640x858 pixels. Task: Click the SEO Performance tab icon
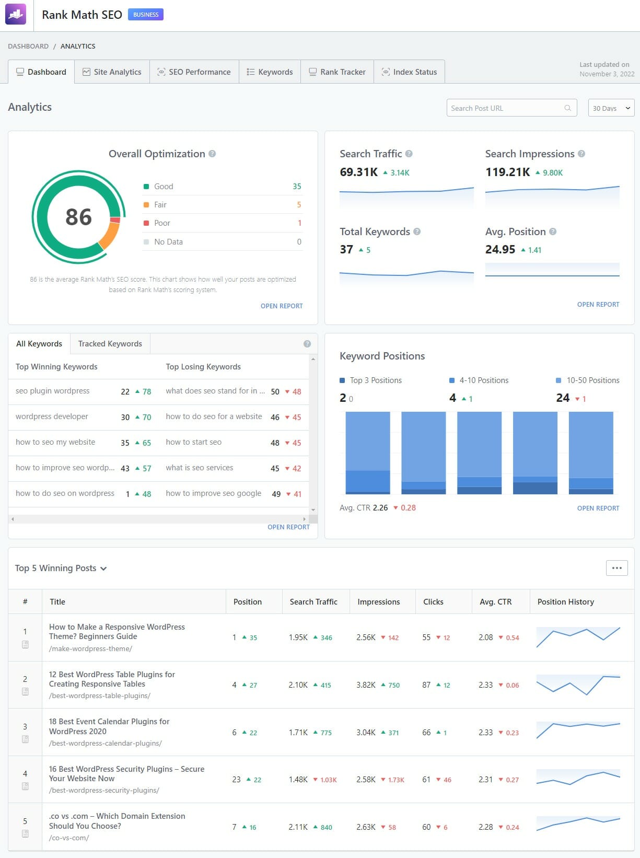click(161, 72)
